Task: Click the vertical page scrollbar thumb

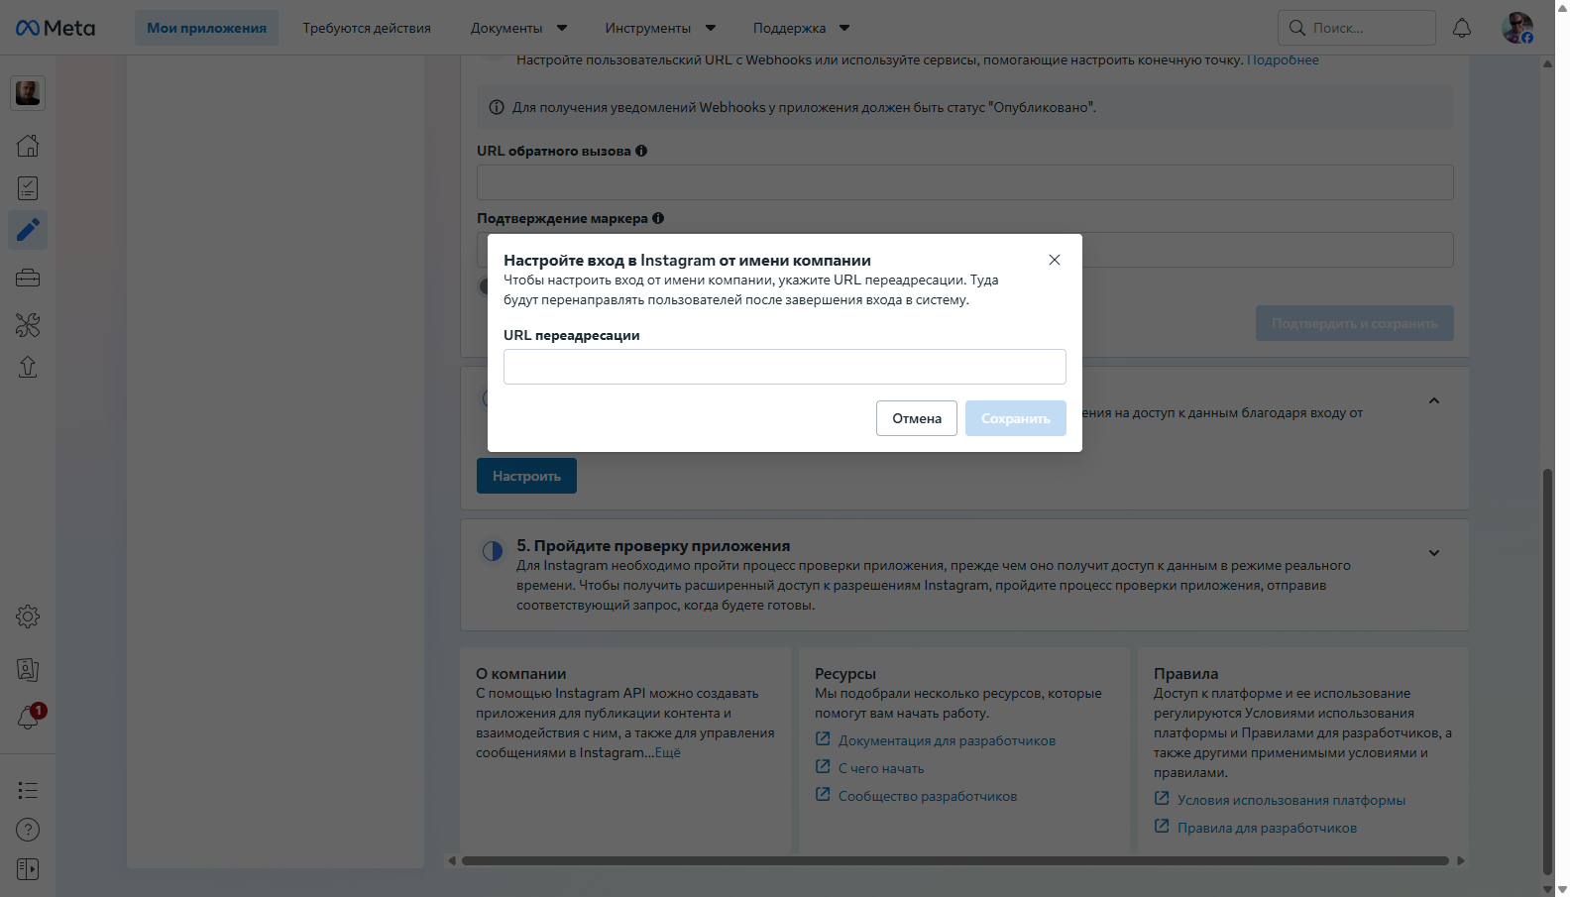Action: pos(1548,670)
